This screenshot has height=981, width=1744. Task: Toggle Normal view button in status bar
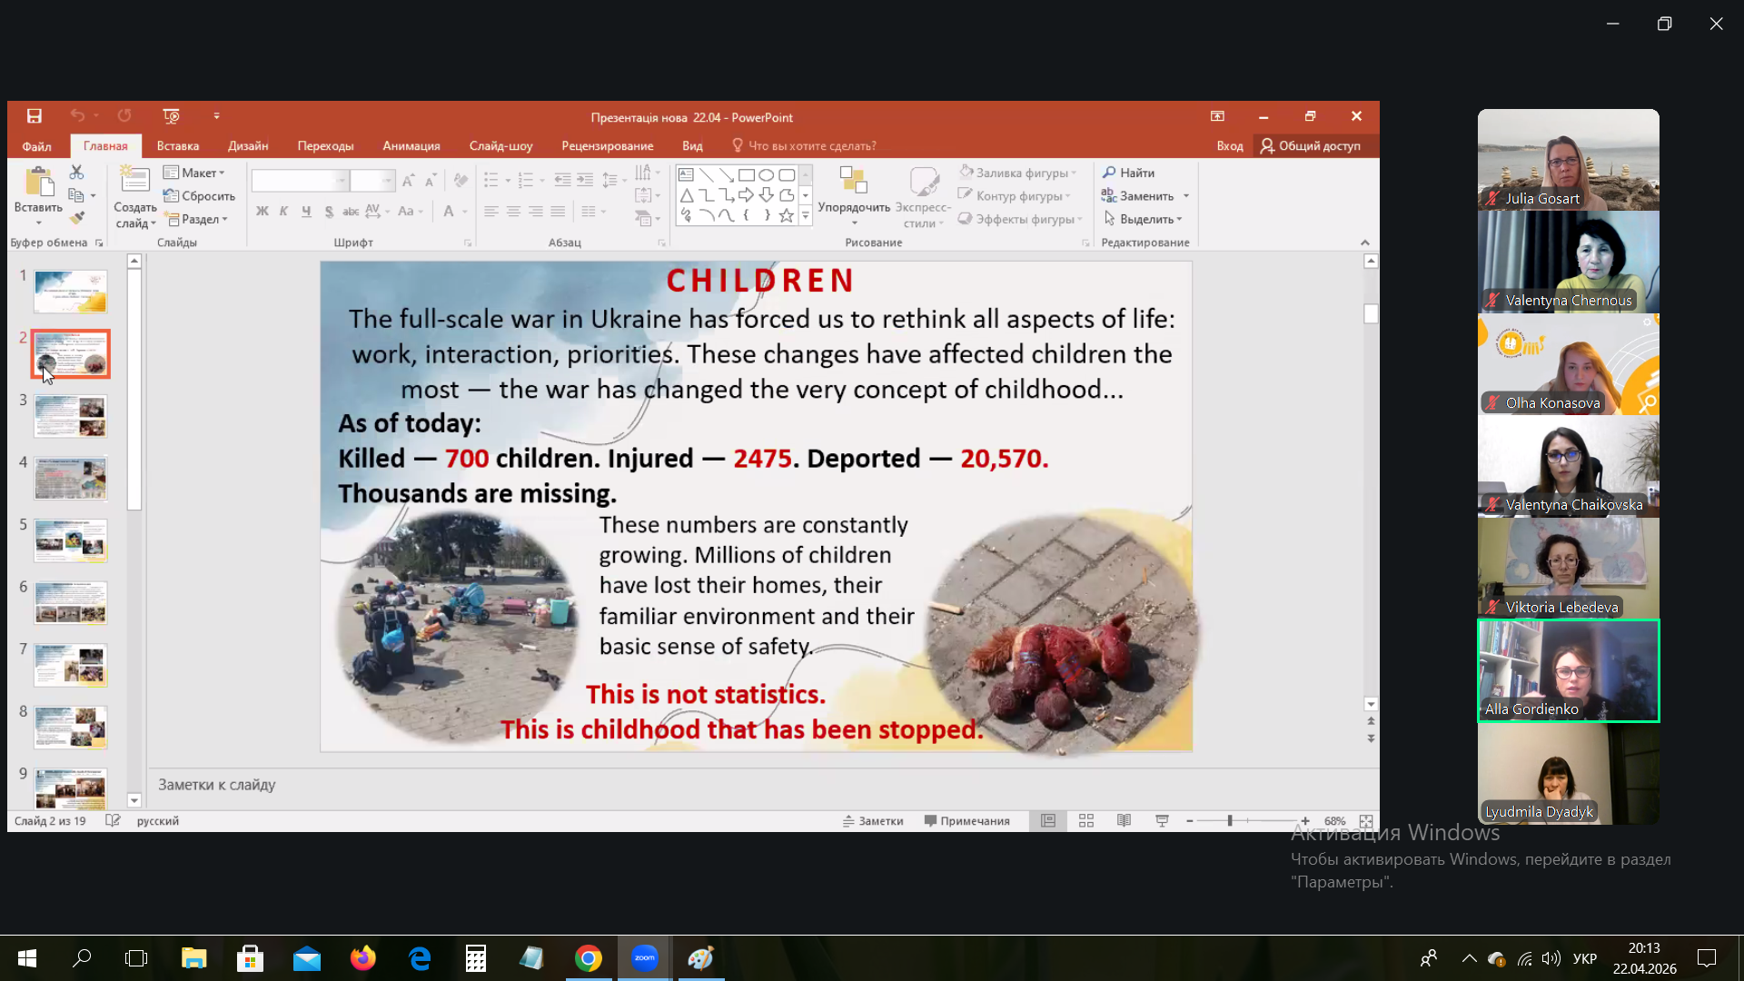coord(1047,821)
